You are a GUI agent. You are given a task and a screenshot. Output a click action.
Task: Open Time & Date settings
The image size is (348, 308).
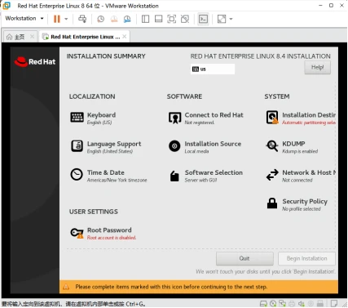coord(108,176)
